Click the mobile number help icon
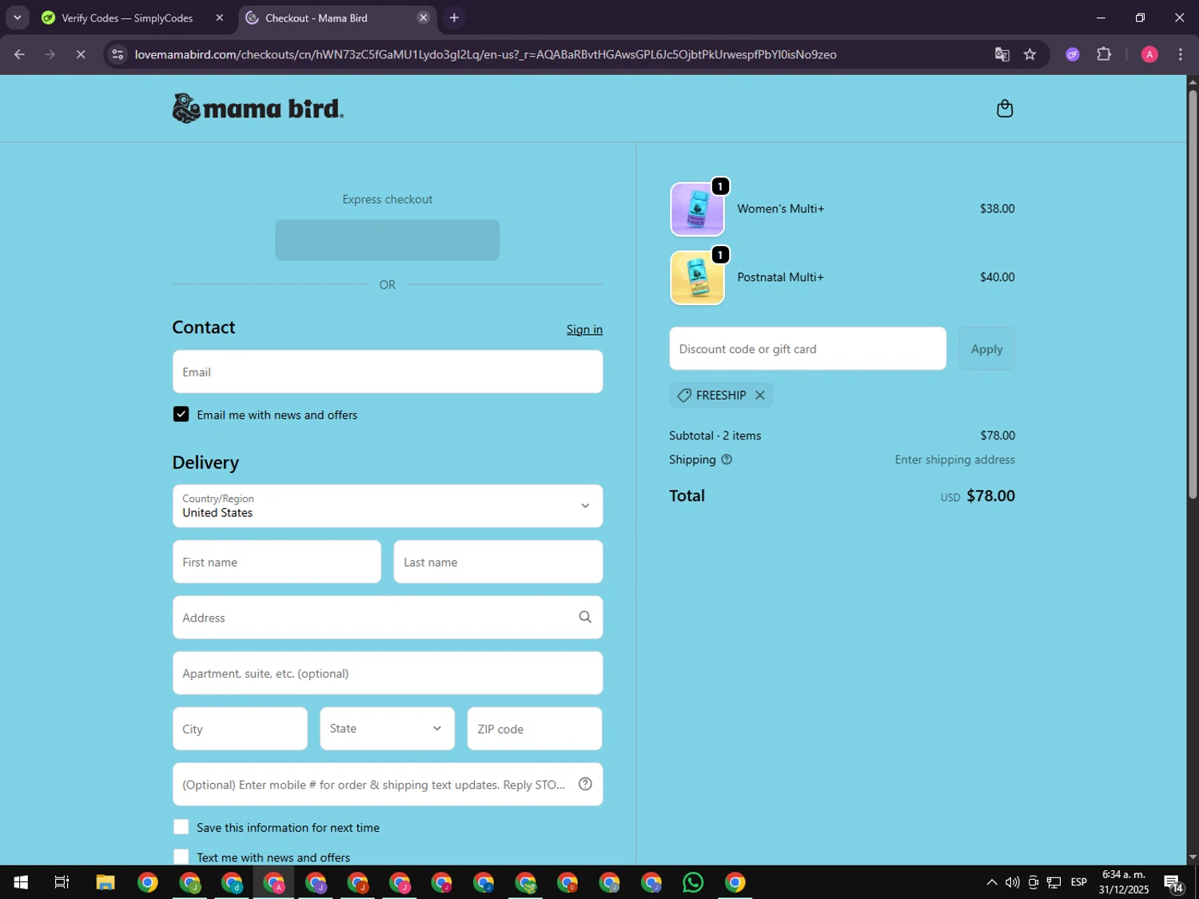This screenshot has height=899, width=1199. pos(585,784)
